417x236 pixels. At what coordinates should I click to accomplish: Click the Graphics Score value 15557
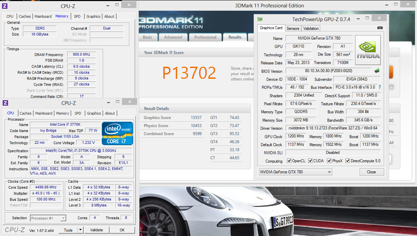tap(196, 118)
